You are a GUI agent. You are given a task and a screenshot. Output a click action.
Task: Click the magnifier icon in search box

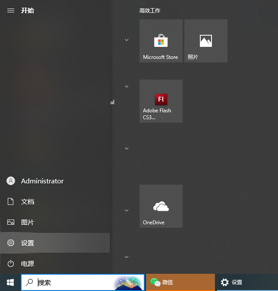(x=29, y=282)
